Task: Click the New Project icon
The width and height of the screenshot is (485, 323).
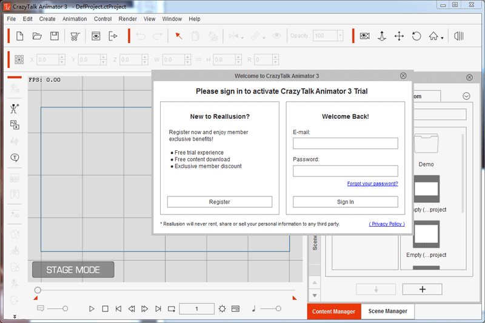Action: (x=20, y=36)
